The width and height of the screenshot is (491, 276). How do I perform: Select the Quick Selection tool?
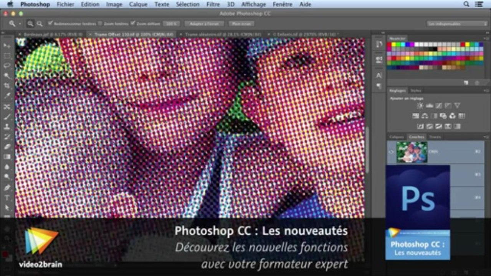(x=7, y=76)
